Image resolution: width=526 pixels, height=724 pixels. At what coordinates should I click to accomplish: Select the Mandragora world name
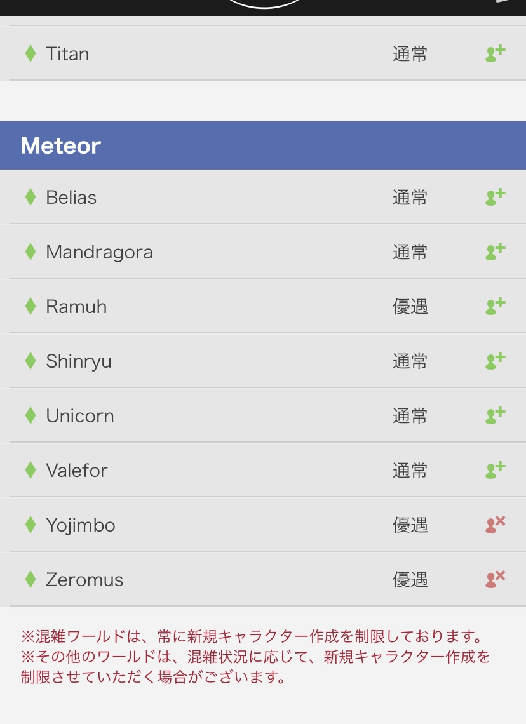pyautogui.click(x=99, y=252)
